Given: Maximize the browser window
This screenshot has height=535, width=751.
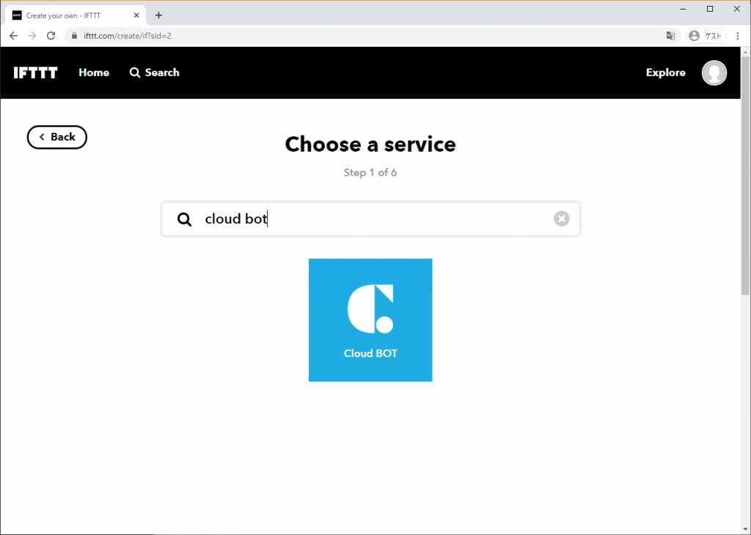Looking at the screenshot, I should [710, 9].
